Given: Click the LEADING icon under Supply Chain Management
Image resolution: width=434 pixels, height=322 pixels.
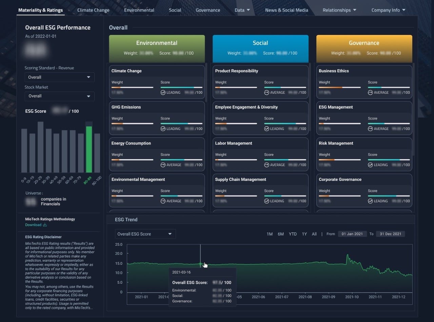Looking at the screenshot, I should 267,201.
